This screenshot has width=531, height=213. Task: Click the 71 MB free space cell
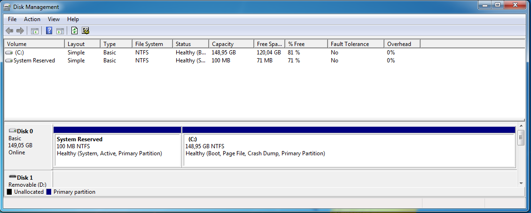265,61
